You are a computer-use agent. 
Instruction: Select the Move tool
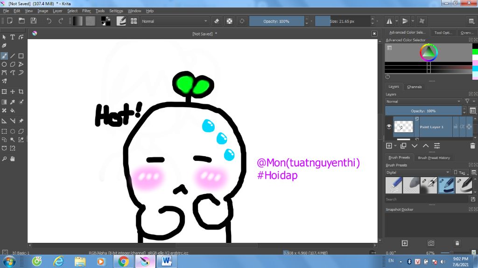pyautogui.click(x=13, y=92)
